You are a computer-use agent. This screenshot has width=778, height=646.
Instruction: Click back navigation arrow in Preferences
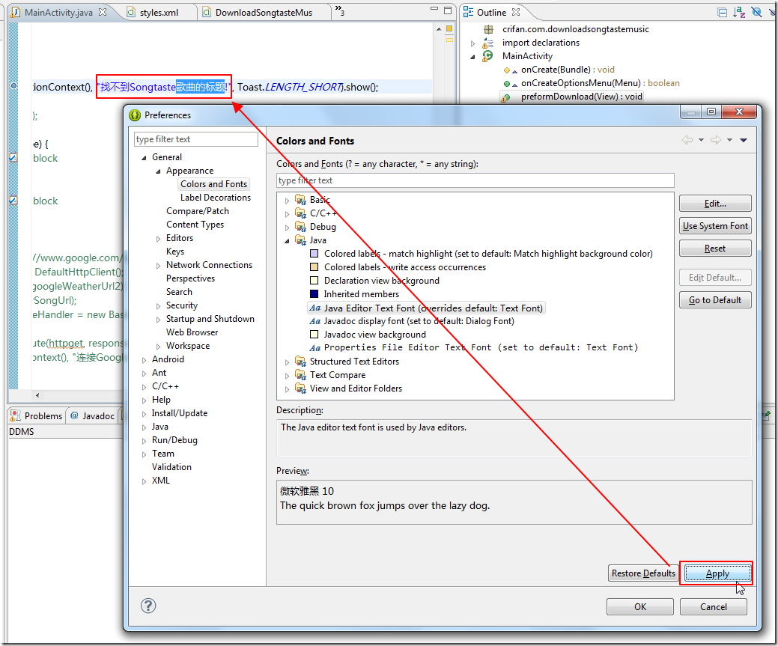tap(687, 140)
